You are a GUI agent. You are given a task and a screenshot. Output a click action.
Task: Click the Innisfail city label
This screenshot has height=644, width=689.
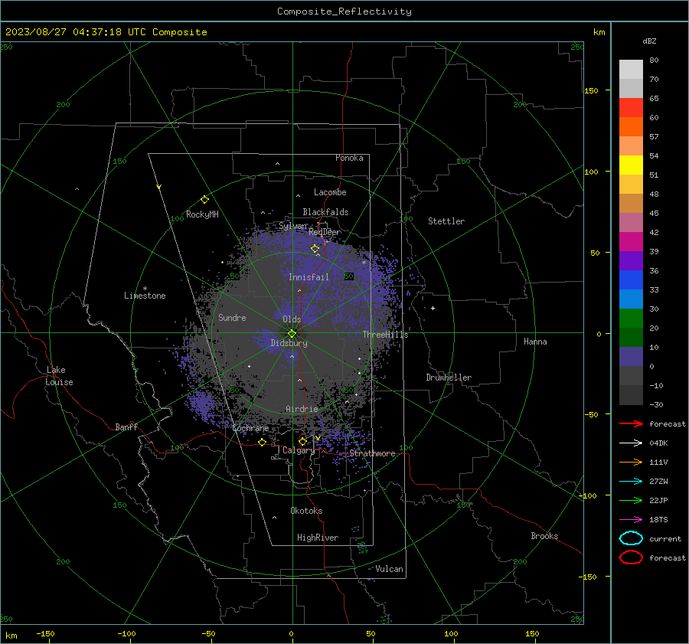[x=309, y=277]
